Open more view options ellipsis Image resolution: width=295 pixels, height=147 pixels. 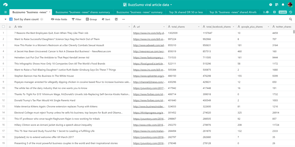coord(123,19)
